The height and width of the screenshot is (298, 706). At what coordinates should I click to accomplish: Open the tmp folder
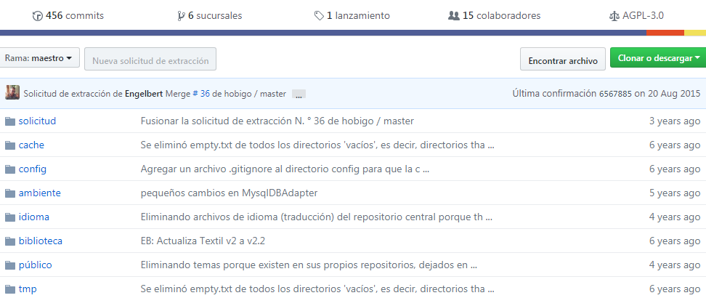[28, 289]
